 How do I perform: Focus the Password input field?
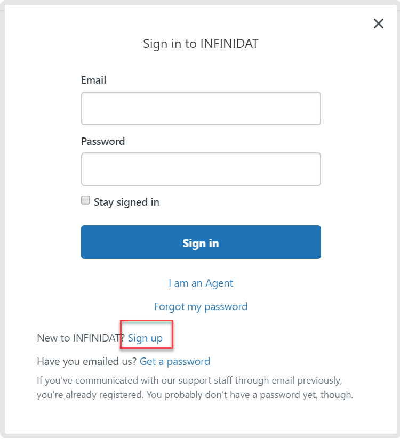pos(201,169)
